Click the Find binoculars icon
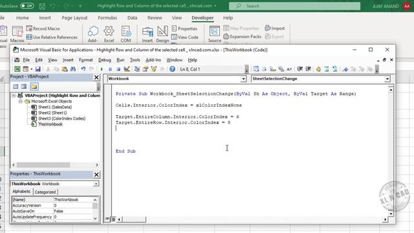This screenshot has height=233, width=414. click(x=73, y=69)
